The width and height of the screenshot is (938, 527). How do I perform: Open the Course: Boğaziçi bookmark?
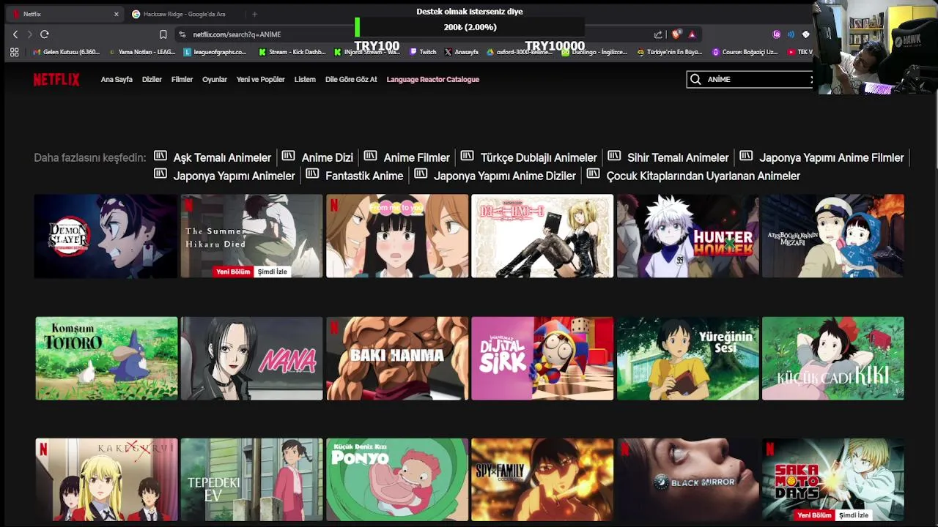745,52
